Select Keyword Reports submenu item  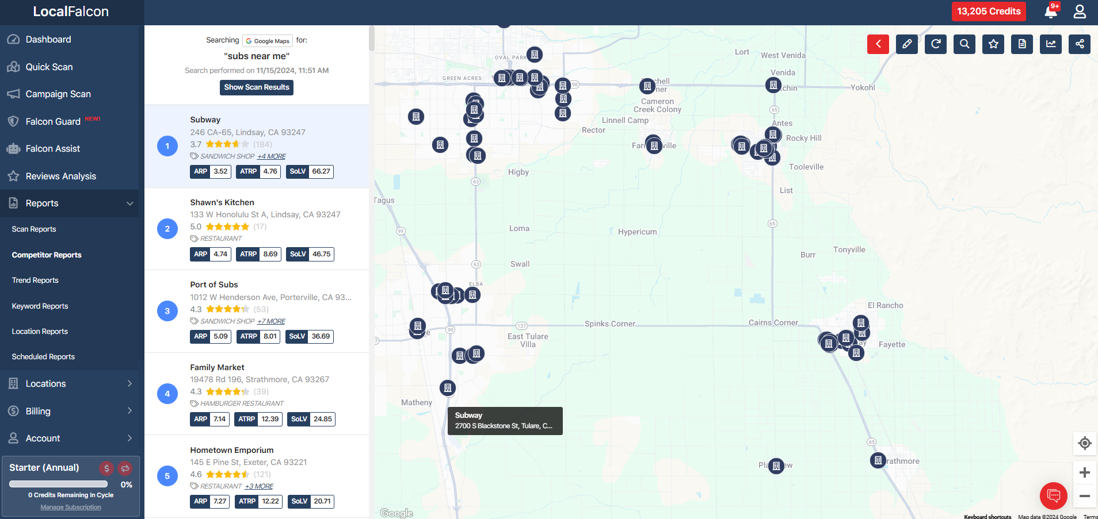(x=40, y=306)
